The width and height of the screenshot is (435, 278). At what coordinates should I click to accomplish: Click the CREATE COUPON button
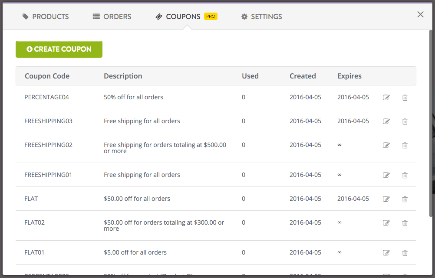pos(59,49)
